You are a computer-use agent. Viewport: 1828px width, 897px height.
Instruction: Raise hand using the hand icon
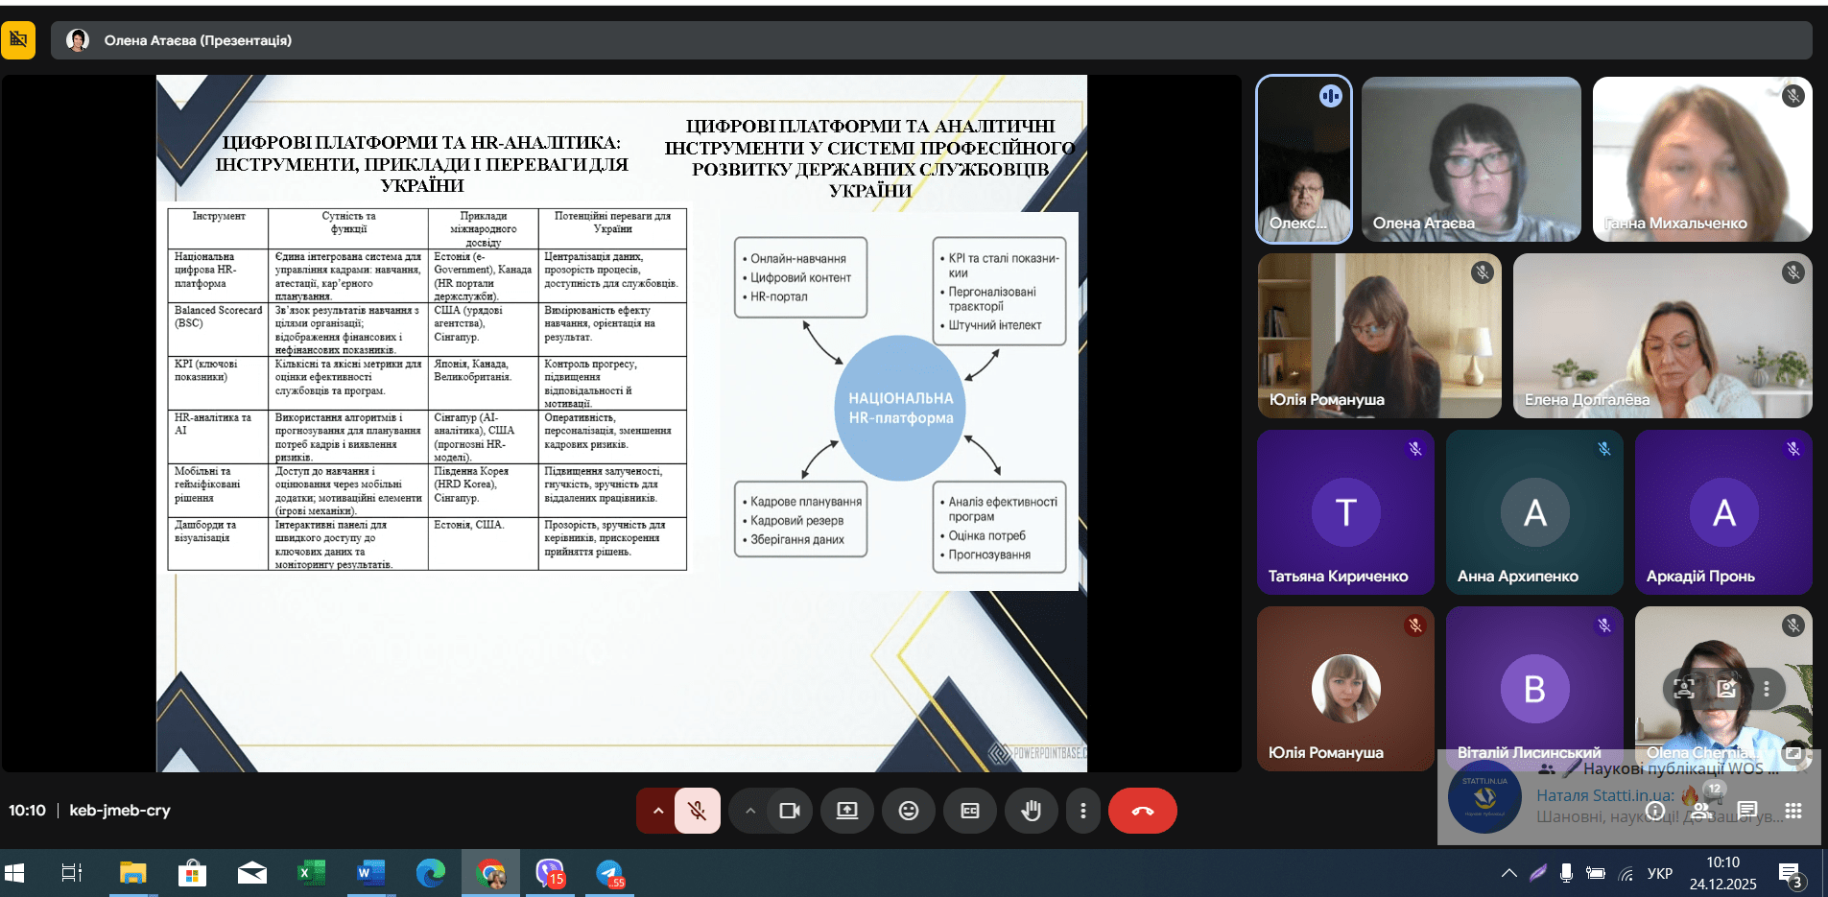[1032, 811]
